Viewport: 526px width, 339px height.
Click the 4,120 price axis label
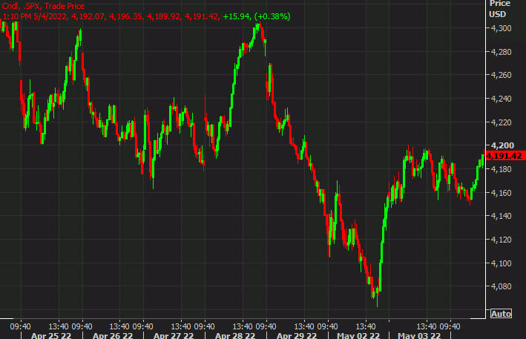point(502,240)
